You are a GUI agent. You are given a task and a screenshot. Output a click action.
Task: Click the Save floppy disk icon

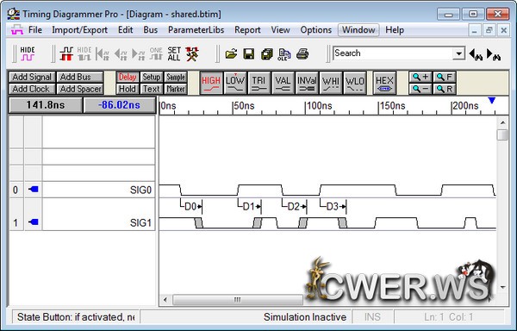(249, 53)
